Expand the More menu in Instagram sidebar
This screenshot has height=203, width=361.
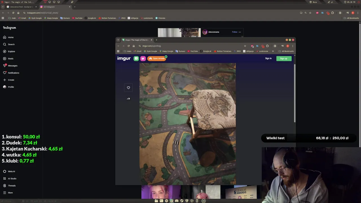[8, 193]
